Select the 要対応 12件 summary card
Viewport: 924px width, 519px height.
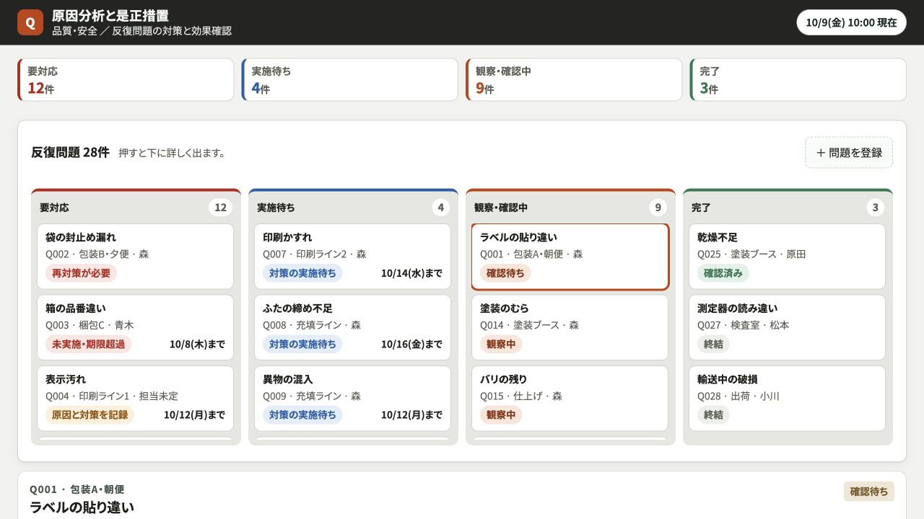[x=126, y=80]
